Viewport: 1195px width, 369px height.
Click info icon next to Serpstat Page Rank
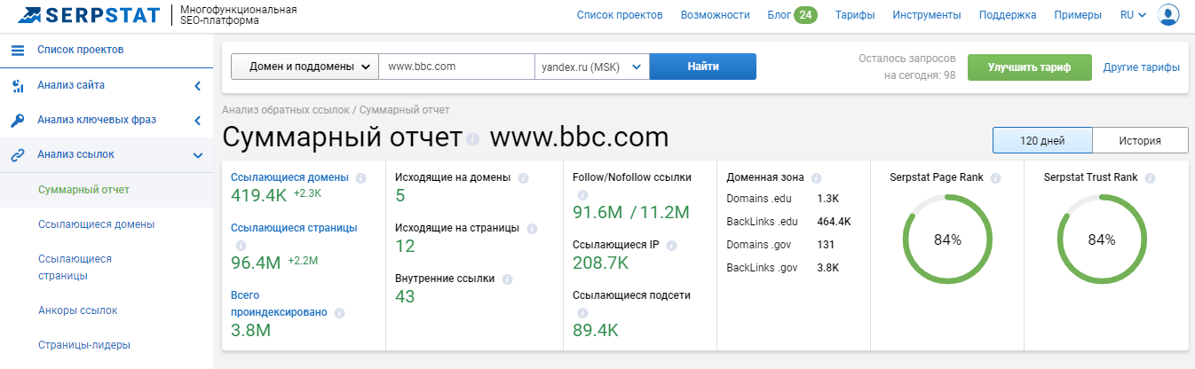(996, 177)
